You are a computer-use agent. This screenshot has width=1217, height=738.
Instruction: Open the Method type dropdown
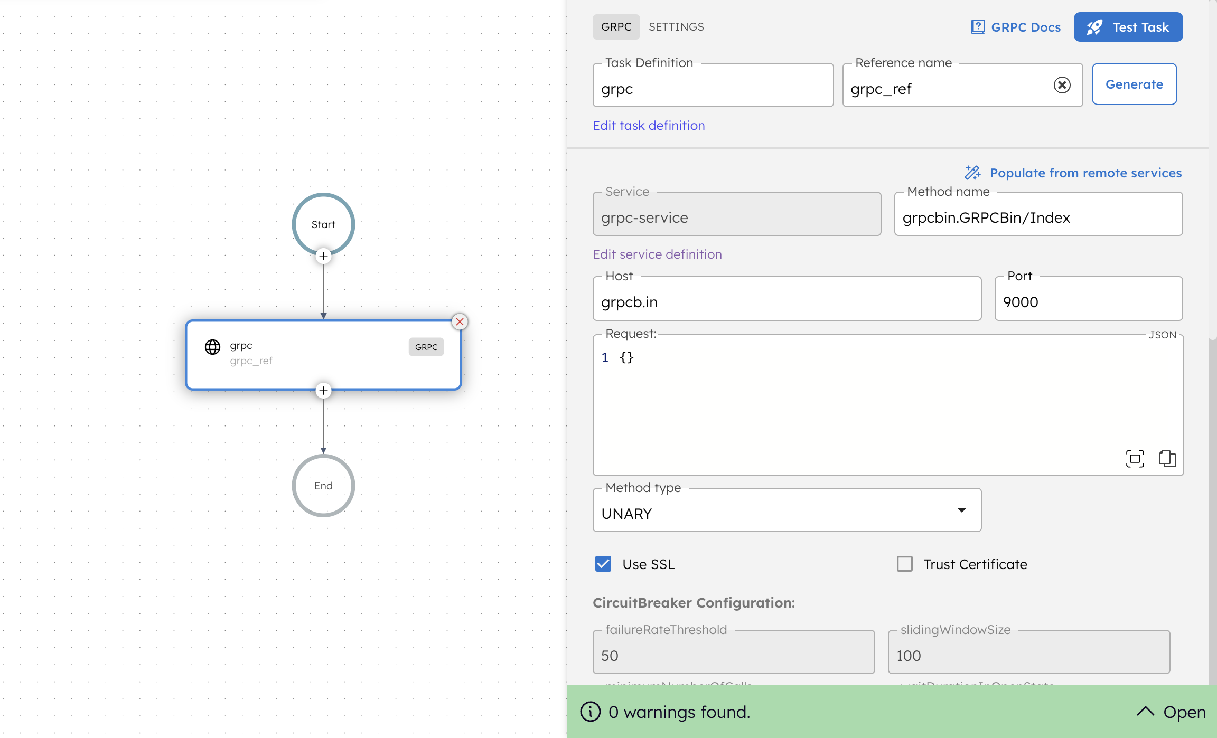coord(787,510)
